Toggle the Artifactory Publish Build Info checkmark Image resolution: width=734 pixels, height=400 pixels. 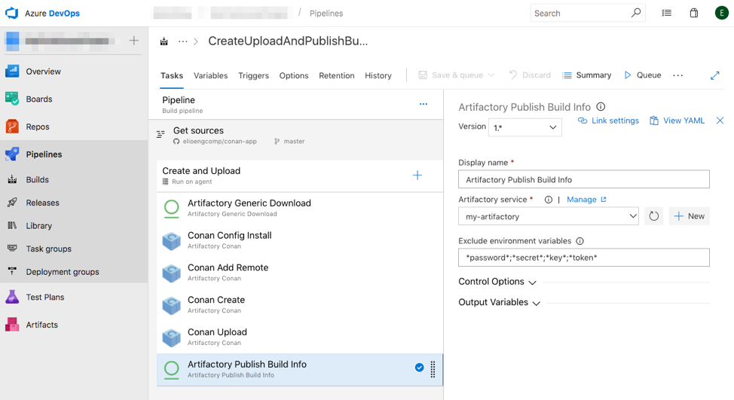click(419, 368)
